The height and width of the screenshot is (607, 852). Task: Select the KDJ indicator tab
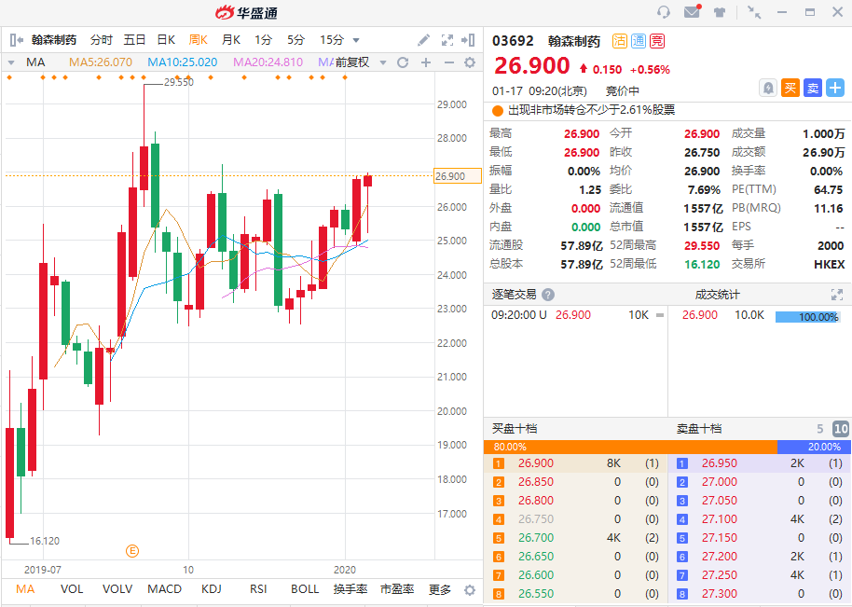(212, 589)
